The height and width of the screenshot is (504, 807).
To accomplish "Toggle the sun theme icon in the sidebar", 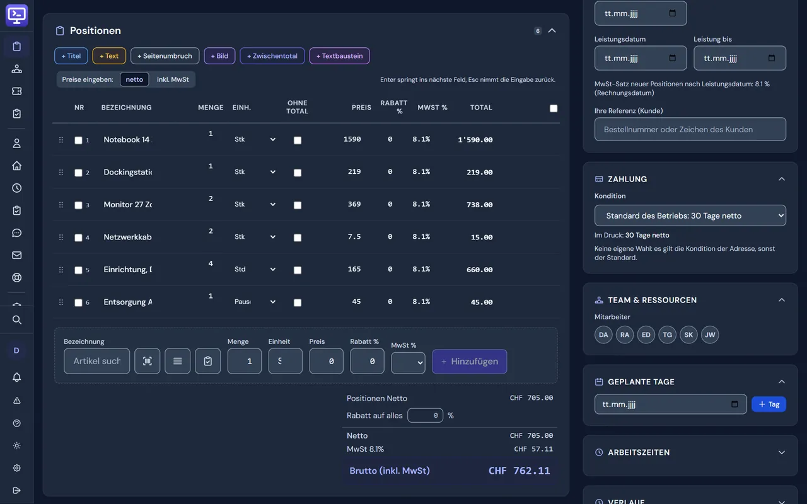I will (x=17, y=445).
